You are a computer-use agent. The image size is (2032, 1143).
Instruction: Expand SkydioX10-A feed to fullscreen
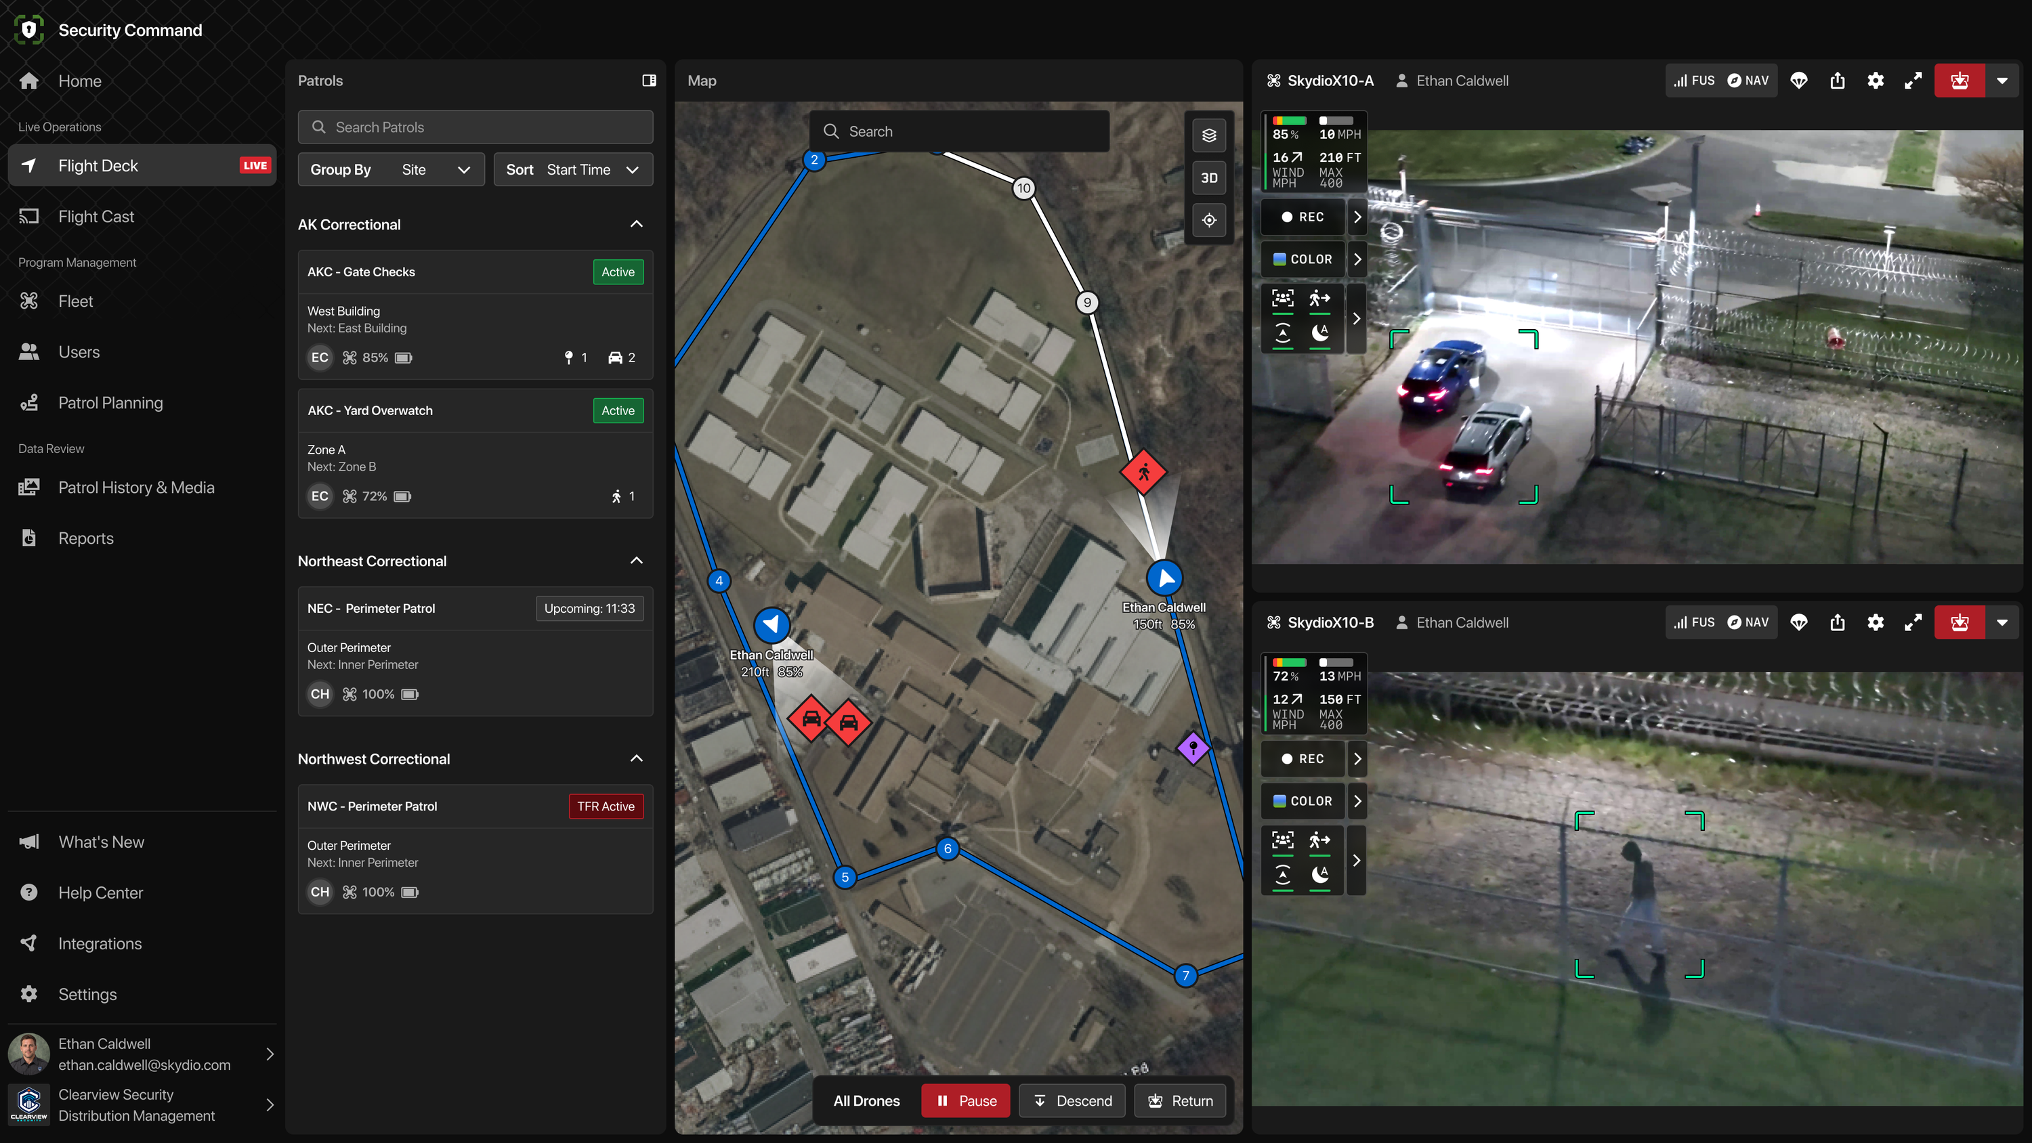(1913, 81)
